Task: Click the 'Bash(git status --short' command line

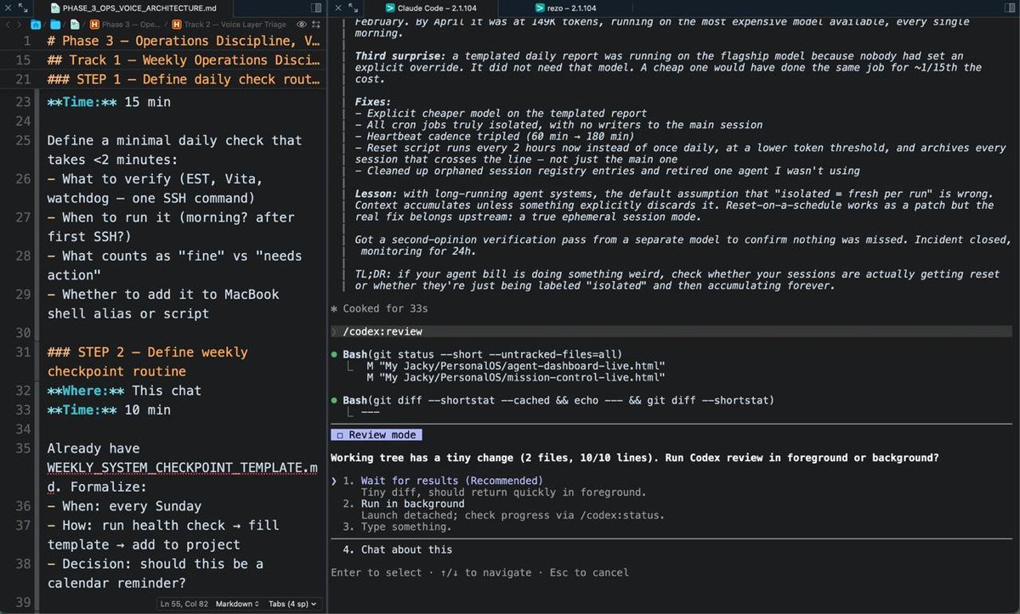Action: pyautogui.click(x=483, y=354)
